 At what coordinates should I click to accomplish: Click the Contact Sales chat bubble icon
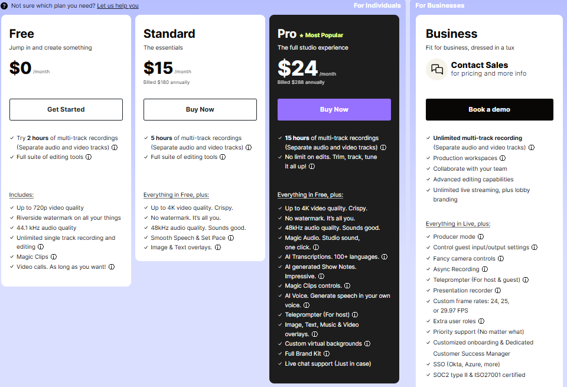click(436, 70)
